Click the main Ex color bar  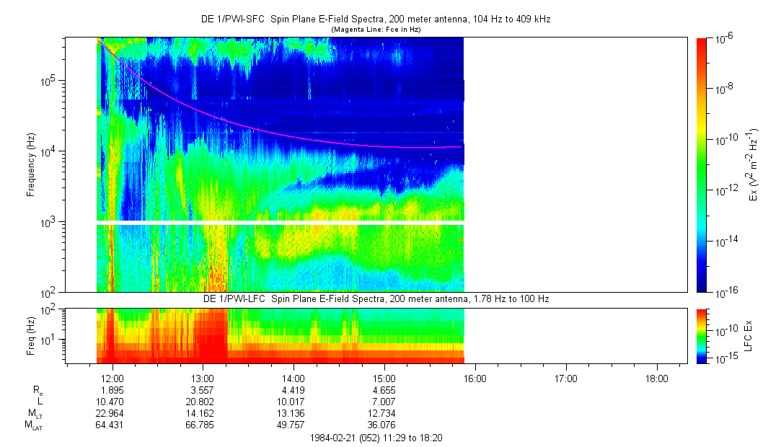pos(702,164)
